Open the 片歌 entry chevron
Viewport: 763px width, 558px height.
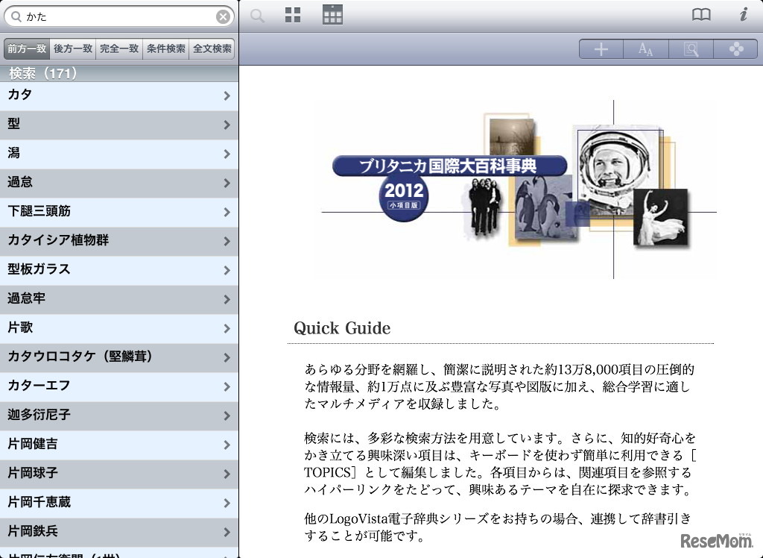click(x=227, y=328)
